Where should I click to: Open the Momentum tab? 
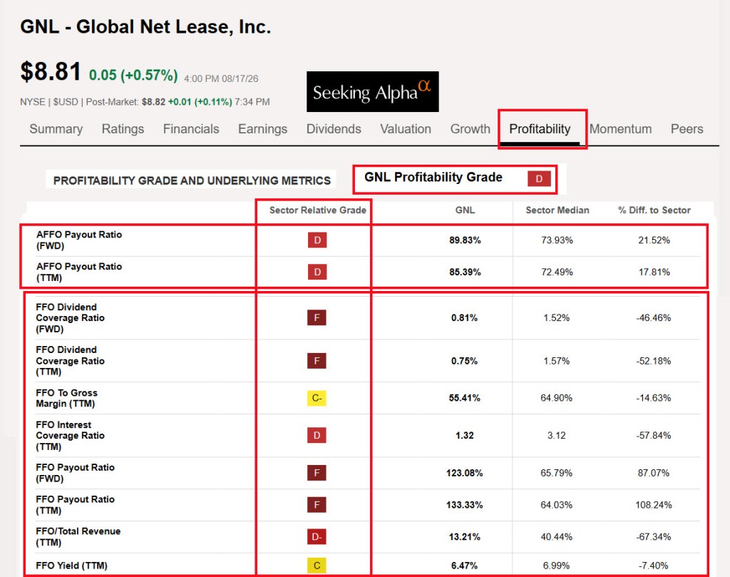point(621,129)
